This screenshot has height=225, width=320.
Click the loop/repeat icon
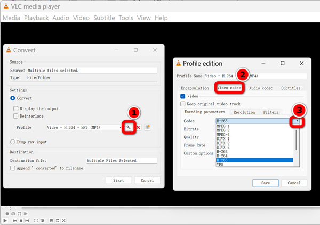click(58, 221)
